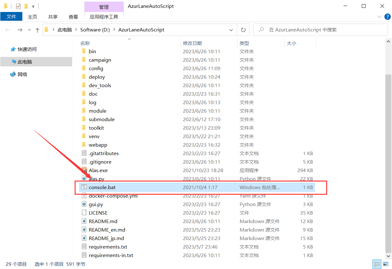Click the log folder icon

(x=84, y=102)
